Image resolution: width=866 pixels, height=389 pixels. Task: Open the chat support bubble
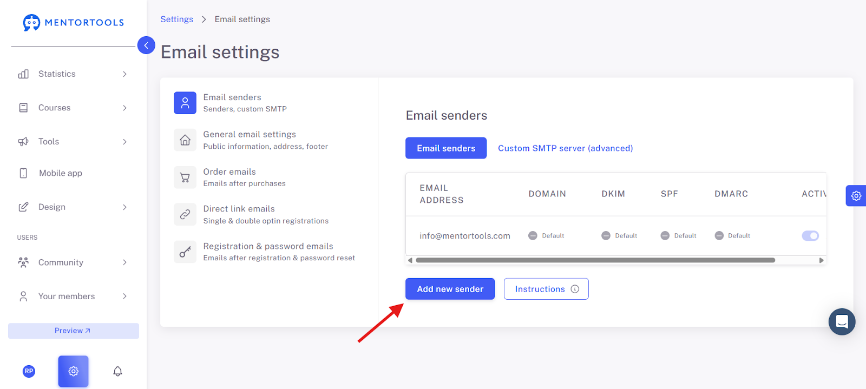pos(842,322)
